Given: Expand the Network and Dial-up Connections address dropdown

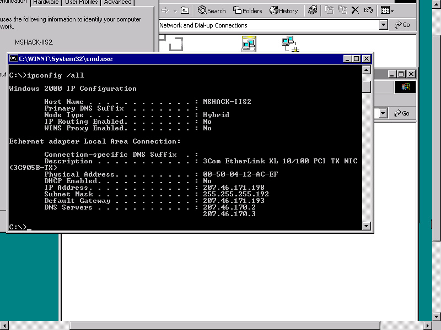Looking at the screenshot, I should click(x=384, y=25).
